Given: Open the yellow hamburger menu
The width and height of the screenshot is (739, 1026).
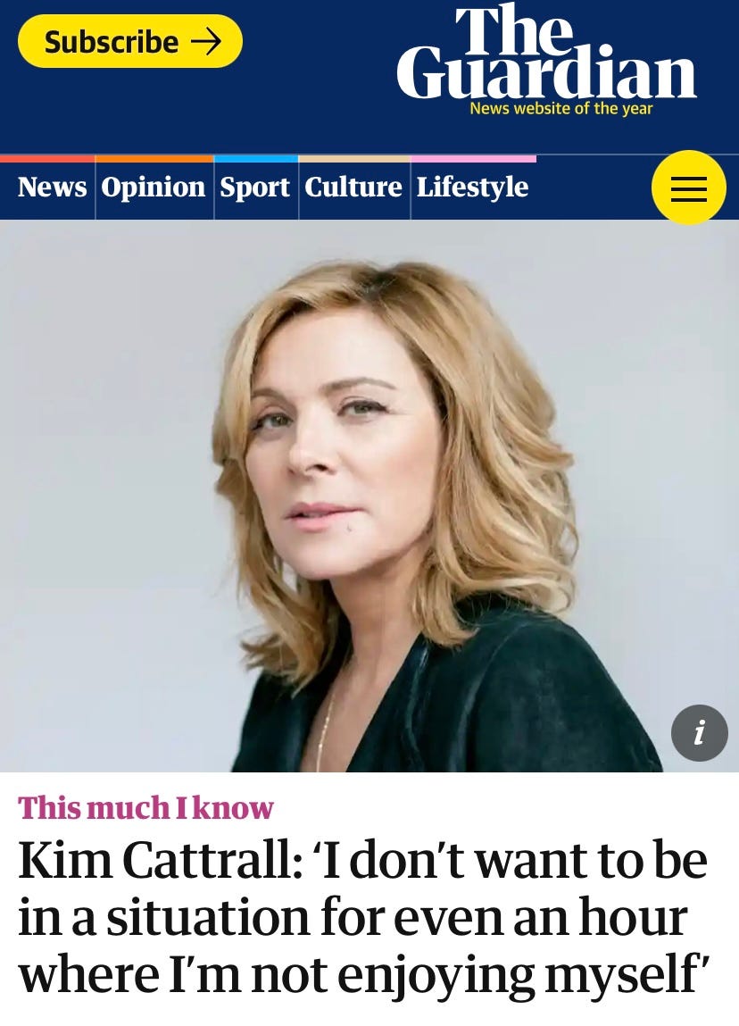Looking at the screenshot, I should (x=689, y=188).
